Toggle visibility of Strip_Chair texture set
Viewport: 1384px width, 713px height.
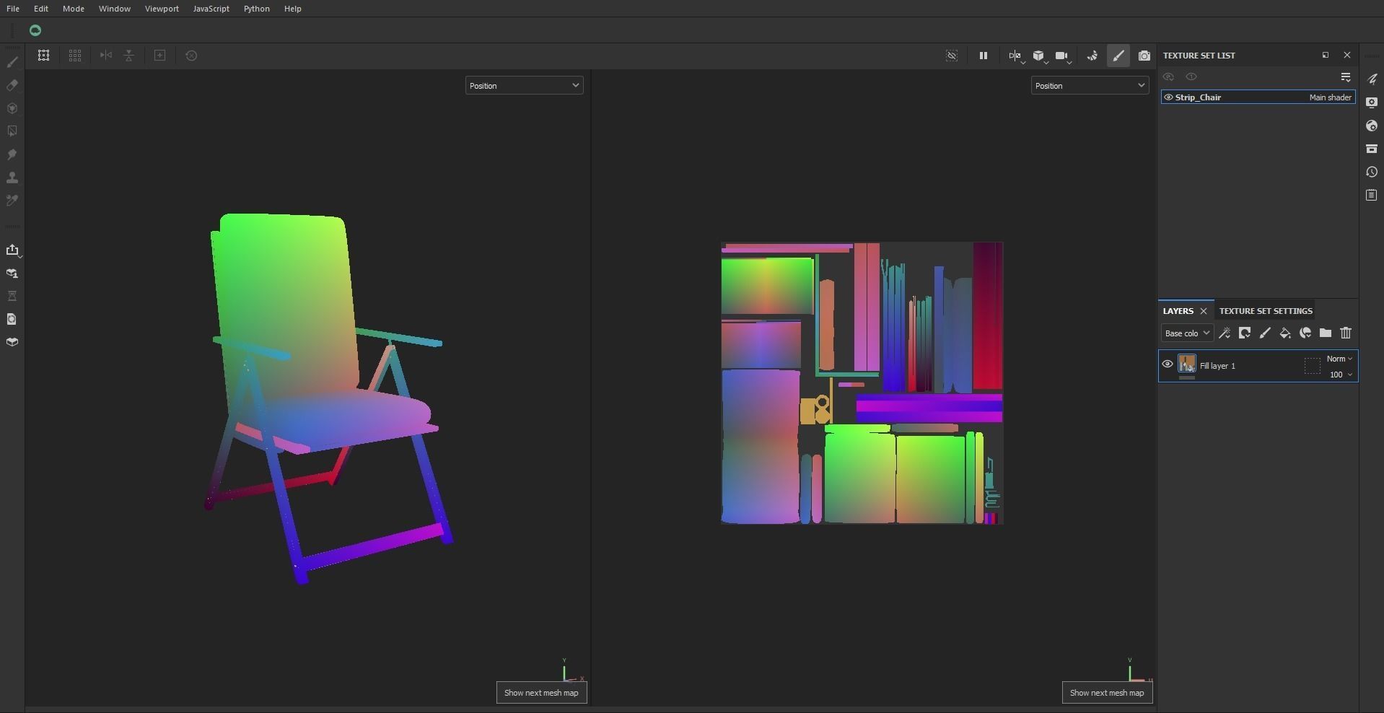tap(1168, 97)
